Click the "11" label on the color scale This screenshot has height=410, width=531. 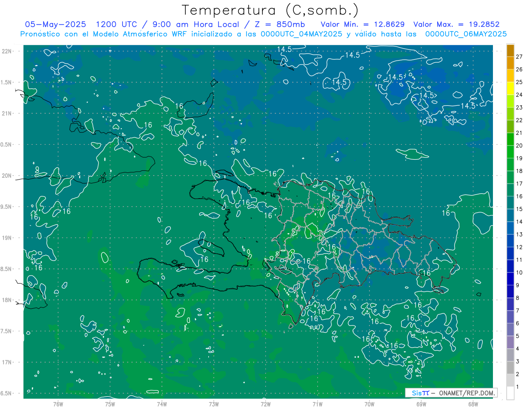pos(519,260)
